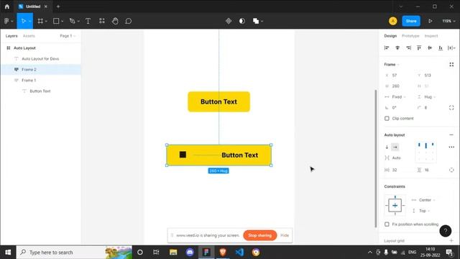The image size is (460, 259).
Task: Open the Hug height sizing dropdown
Action: pyautogui.click(x=430, y=97)
